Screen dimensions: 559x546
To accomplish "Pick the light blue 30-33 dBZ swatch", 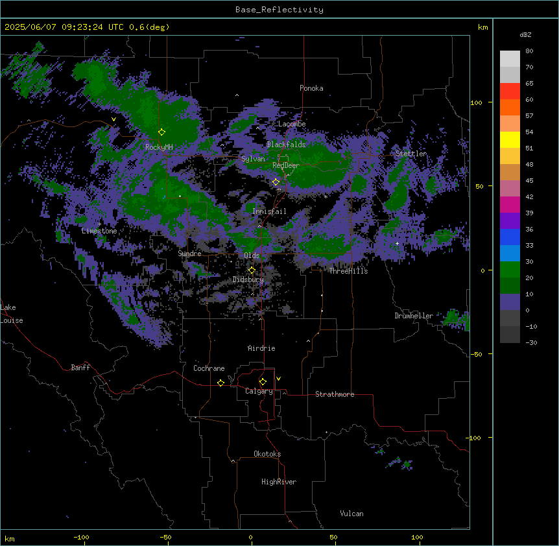I will point(510,254).
